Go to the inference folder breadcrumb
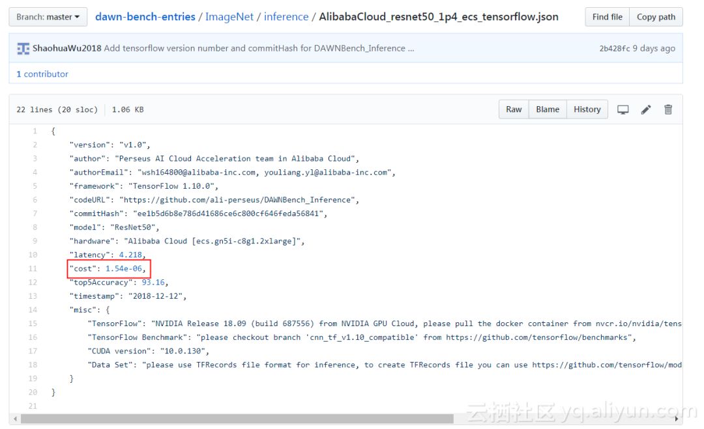This screenshot has width=704, height=429. pos(286,17)
